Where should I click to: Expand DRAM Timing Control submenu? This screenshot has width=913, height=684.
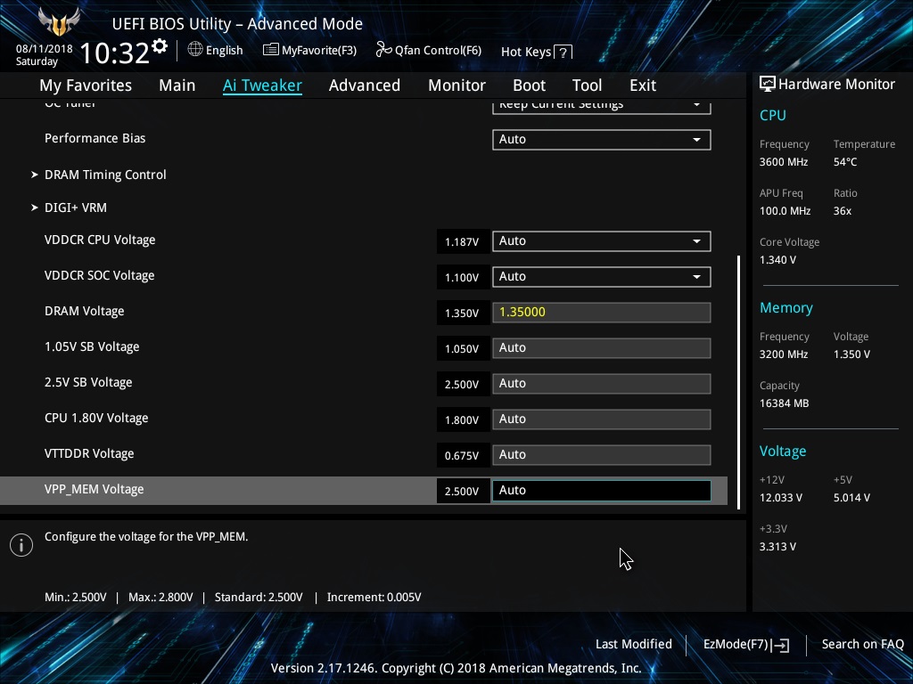(105, 175)
